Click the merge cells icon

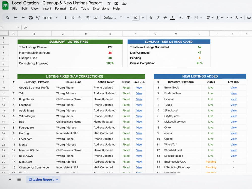coord(196,18)
